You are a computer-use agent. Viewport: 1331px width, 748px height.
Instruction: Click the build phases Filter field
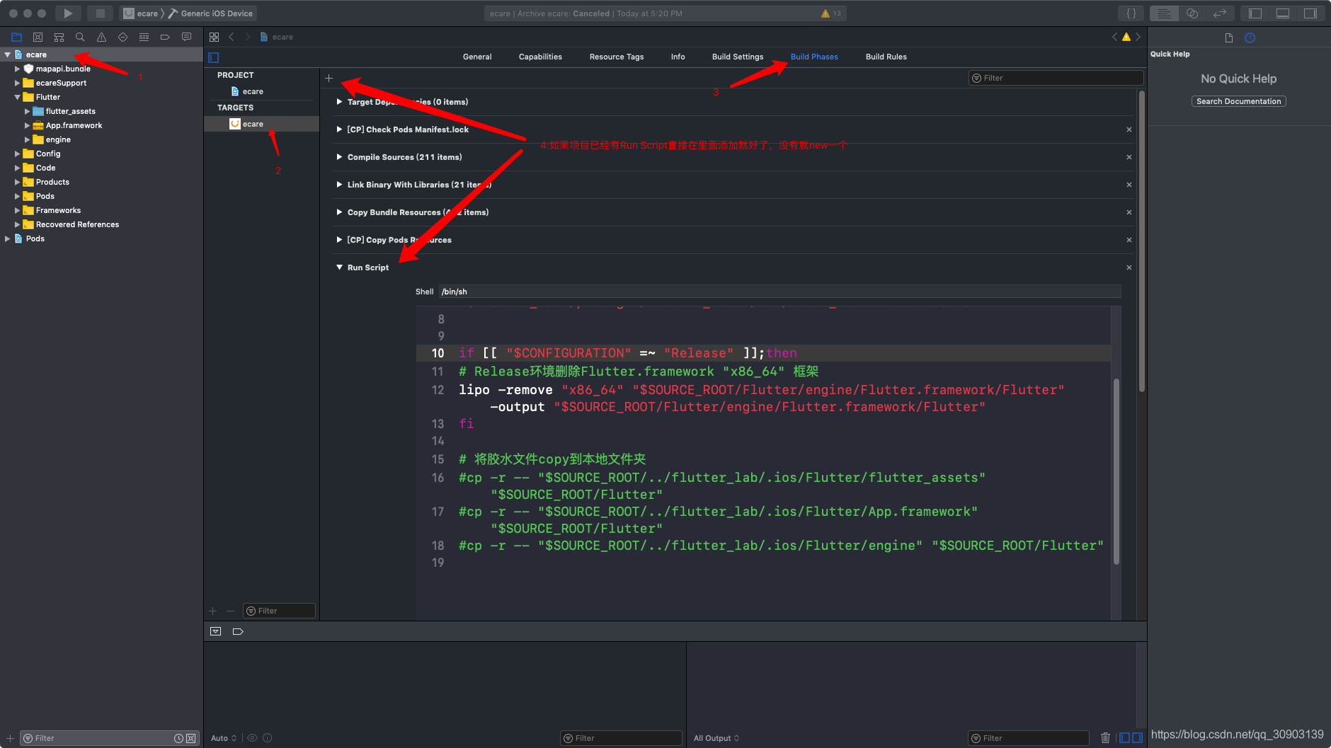coord(1056,78)
